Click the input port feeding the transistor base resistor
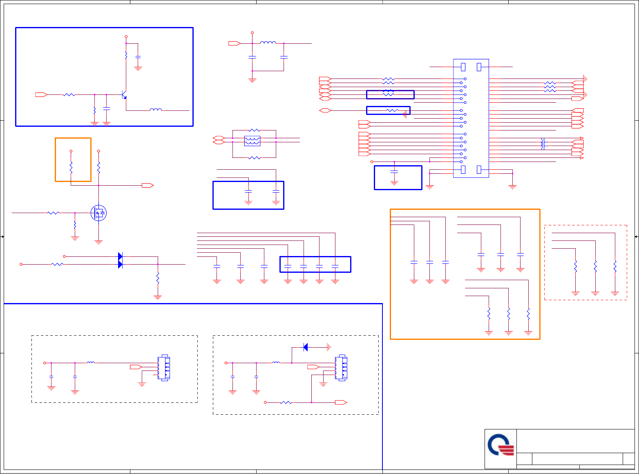 (41, 94)
